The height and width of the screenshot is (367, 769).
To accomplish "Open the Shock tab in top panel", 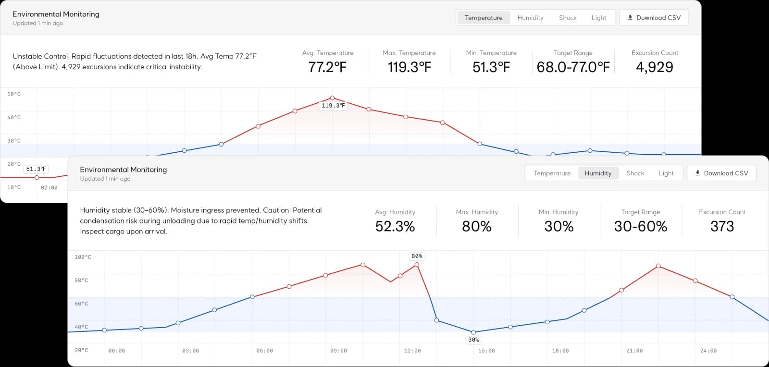I will pyautogui.click(x=568, y=18).
